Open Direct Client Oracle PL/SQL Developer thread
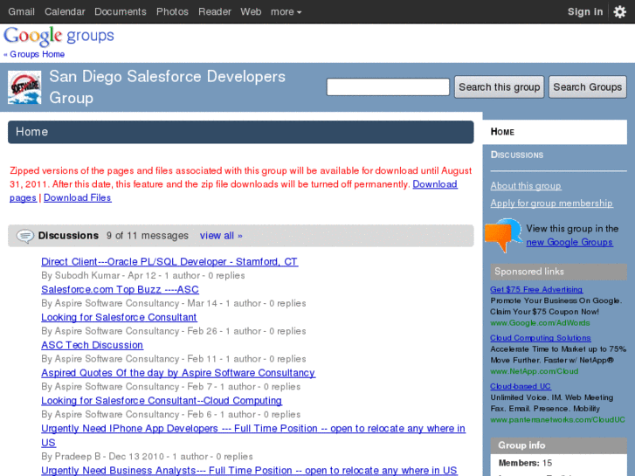 [x=169, y=262]
